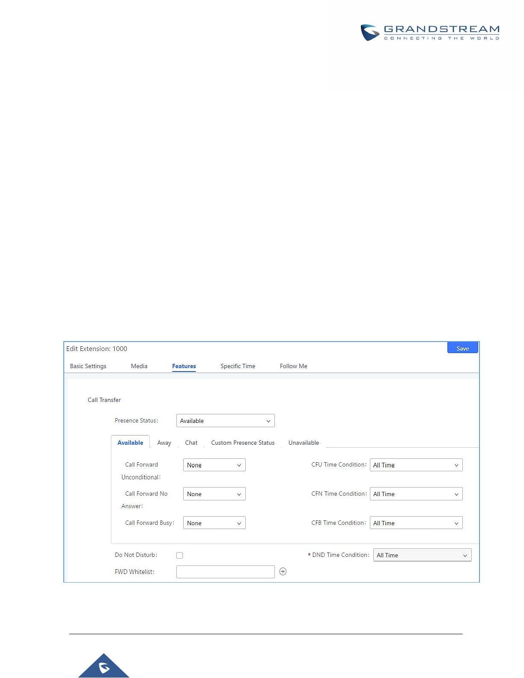
Task: Click the plus icon beside FWD Whitelist
Action: click(283, 571)
